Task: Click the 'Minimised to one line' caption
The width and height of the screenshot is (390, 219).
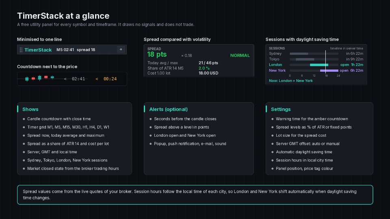Action: pos(39,39)
